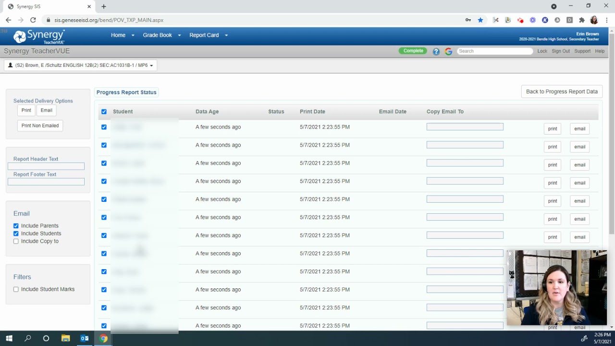Open the red recorder extension icon
The width and height of the screenshot is (615, 346).
(x=520, y=20)
